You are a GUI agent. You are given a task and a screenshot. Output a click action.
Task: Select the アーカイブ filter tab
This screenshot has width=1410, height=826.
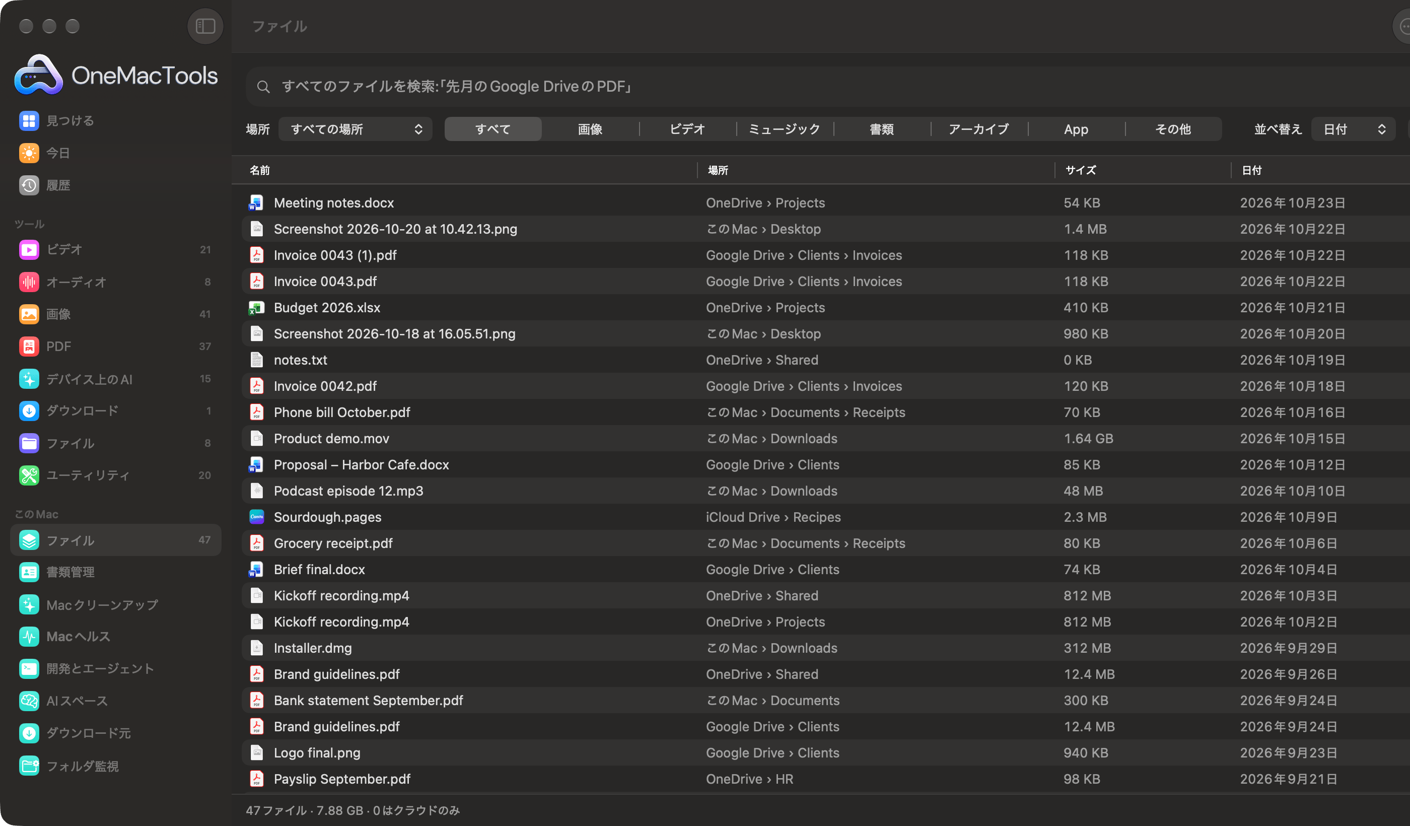click(978, 129)
